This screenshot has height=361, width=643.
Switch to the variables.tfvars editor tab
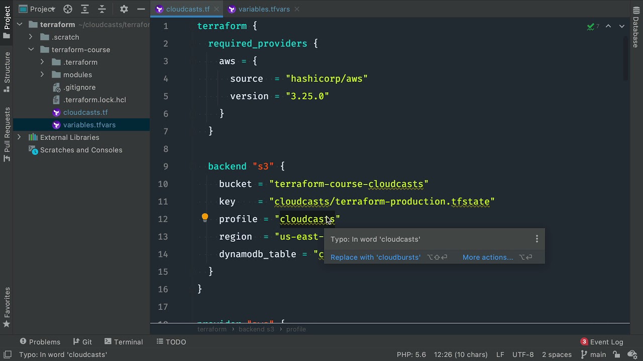264,9
